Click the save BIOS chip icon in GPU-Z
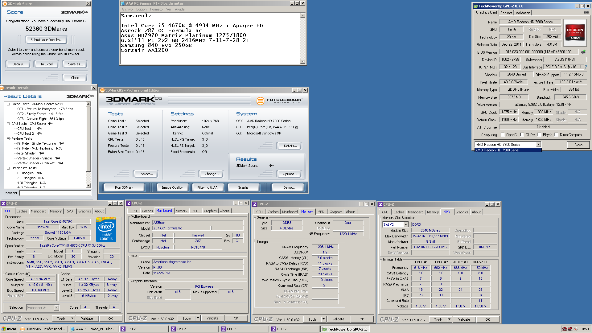This screenshot has width=592, height=333. tap(583, 52)
